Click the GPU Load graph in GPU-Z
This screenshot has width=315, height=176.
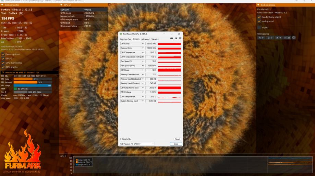click(169, 70)
